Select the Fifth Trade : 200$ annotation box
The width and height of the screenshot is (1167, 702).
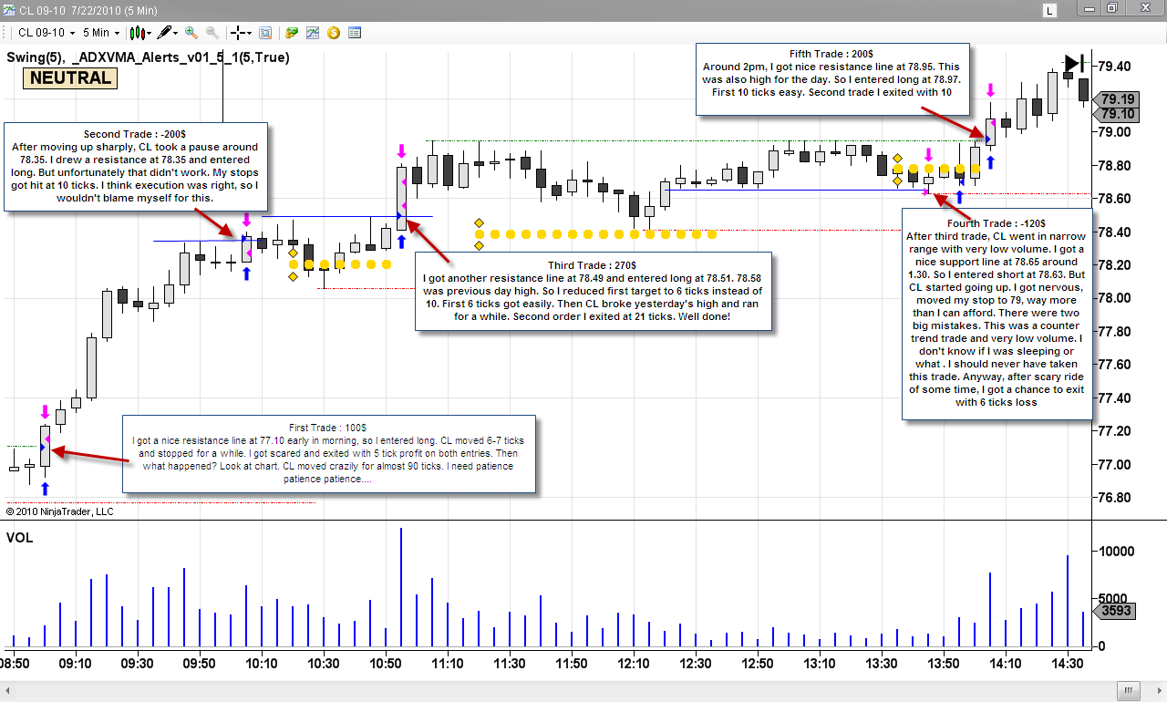(x=831, y=78)
